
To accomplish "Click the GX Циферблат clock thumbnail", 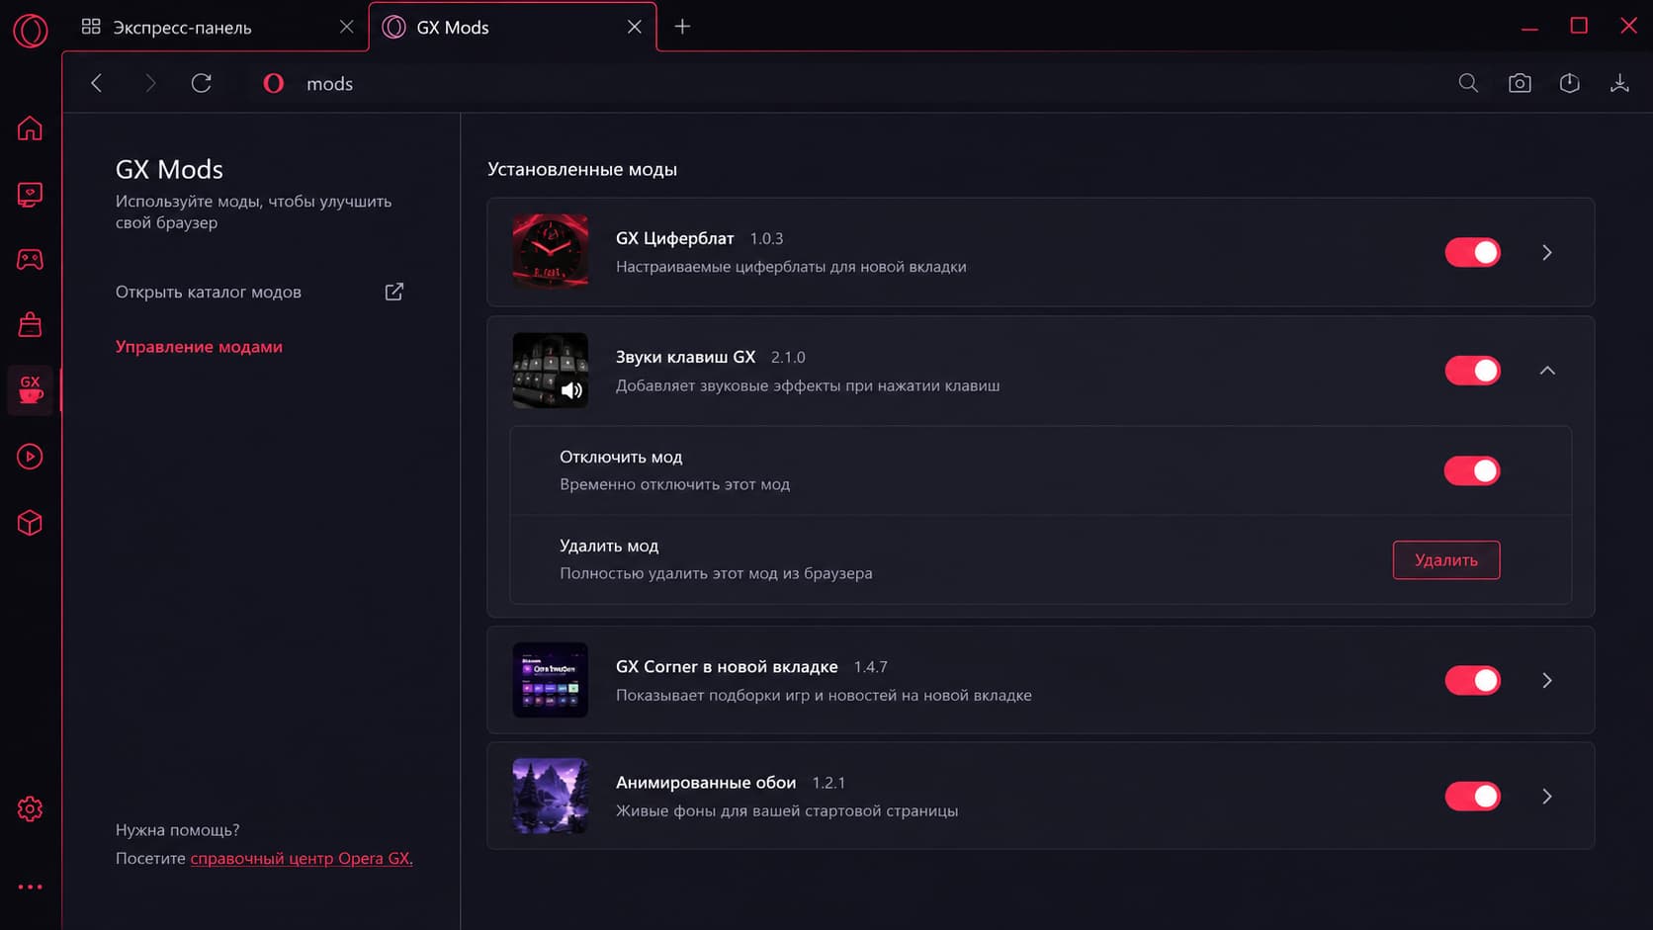I will 551,252.
